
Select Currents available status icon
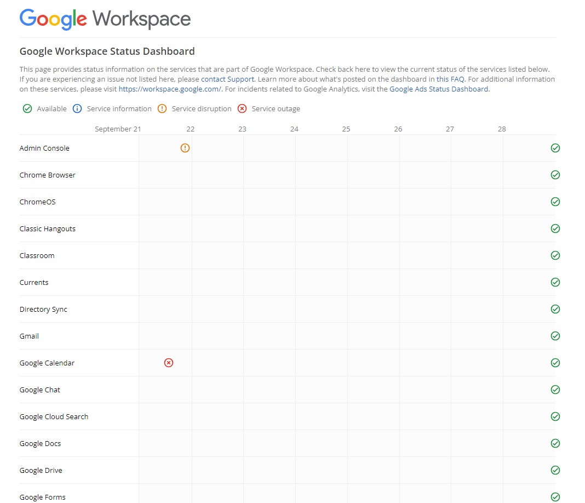[555, 283]
